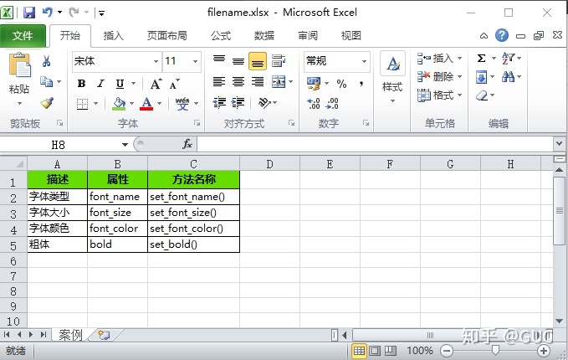The height and width of the screenshot is (360, 568).
Task: Expand the 样式 styles menu
Action: 392,77
